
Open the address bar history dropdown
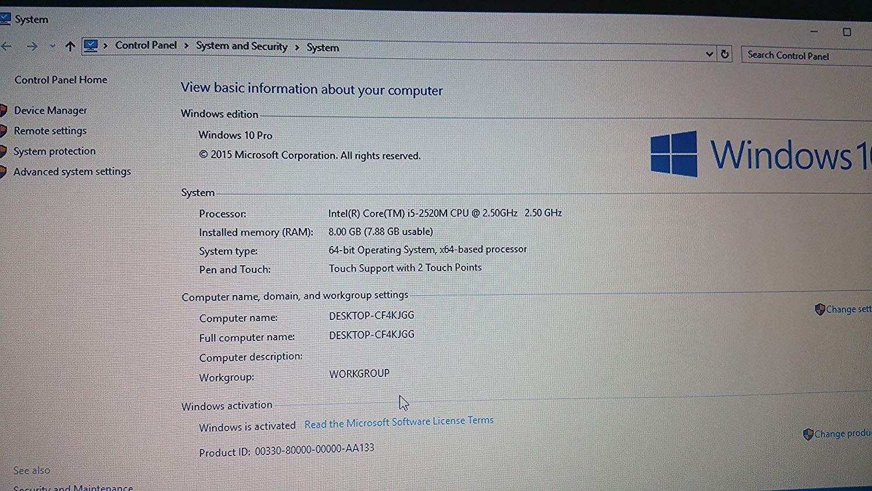coord(709,53)
